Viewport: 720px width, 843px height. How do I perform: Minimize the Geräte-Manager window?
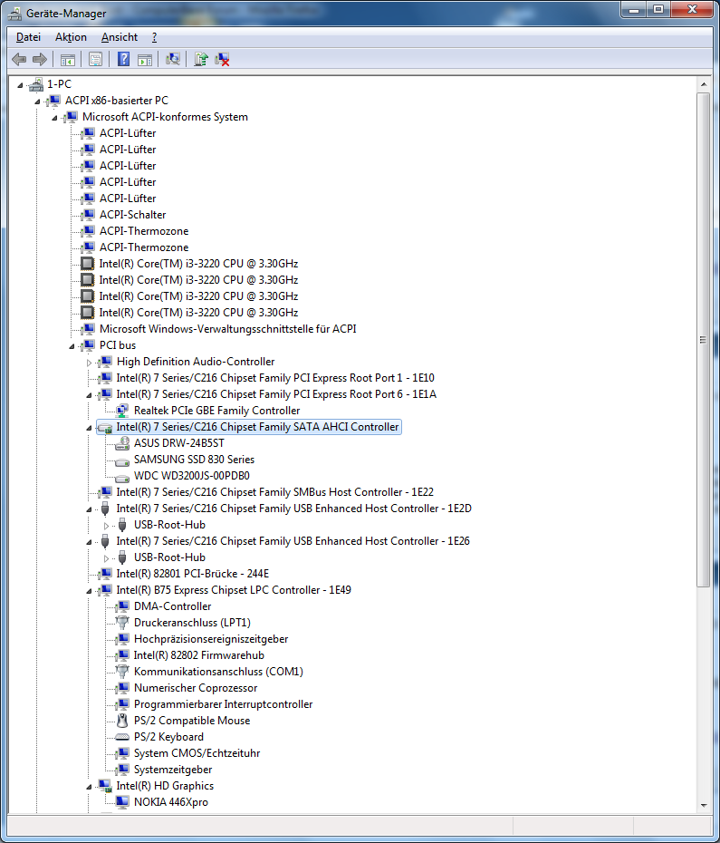click(634, 10)
